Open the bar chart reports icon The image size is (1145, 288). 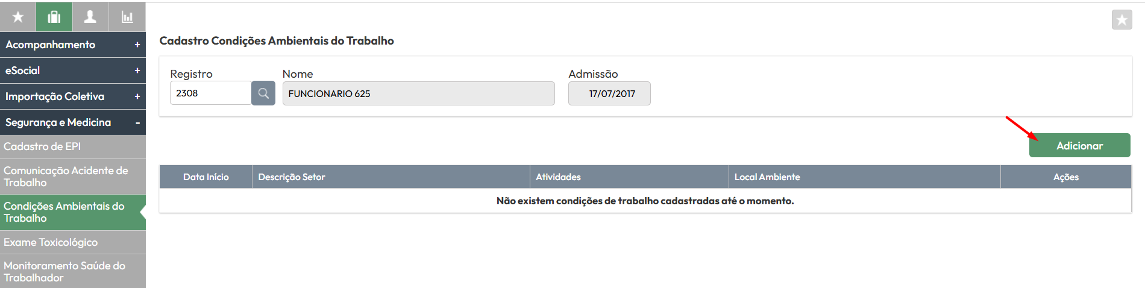click(127, 17)
